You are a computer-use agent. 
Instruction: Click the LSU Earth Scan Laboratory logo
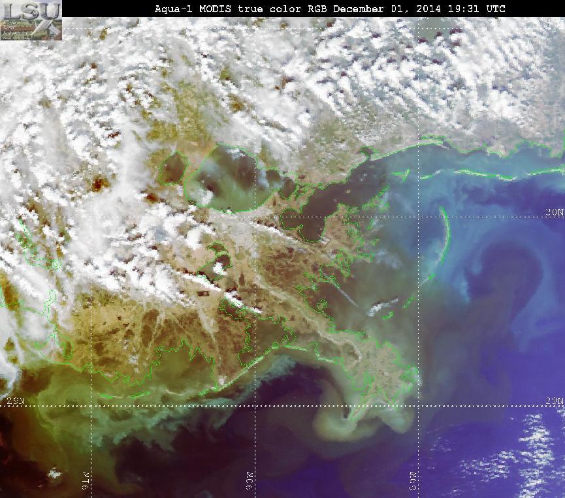click(31, 20)
